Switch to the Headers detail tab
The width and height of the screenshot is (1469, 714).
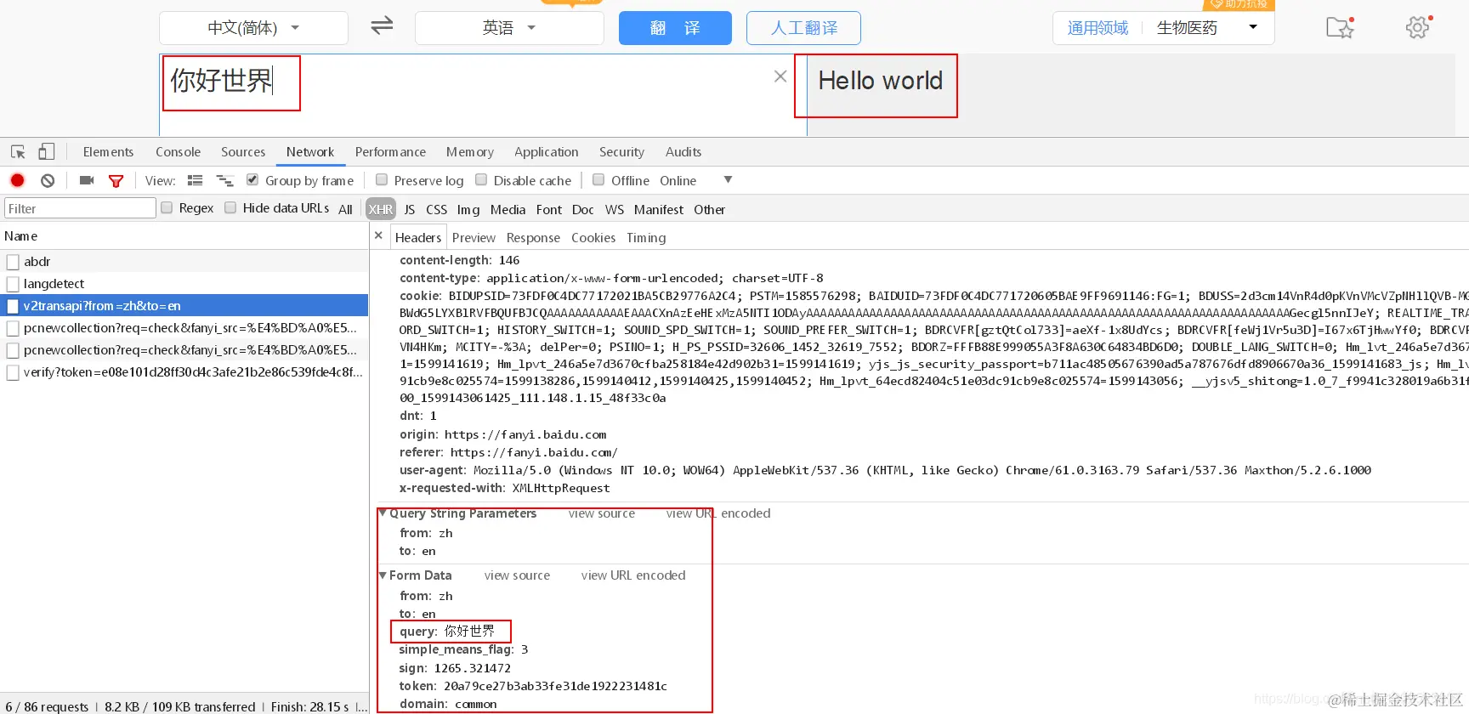[418, 238]
